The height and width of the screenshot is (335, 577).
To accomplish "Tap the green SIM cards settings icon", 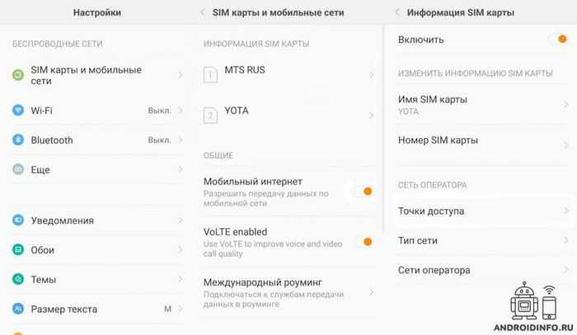I will pos(18,75).
